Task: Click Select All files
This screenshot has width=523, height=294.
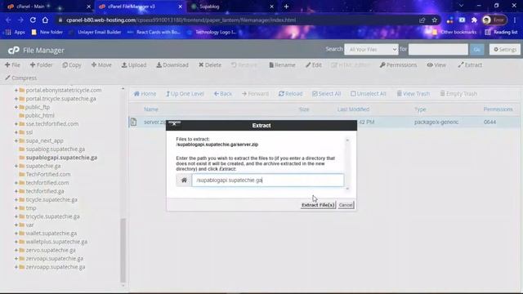Action: pos(327,94)
